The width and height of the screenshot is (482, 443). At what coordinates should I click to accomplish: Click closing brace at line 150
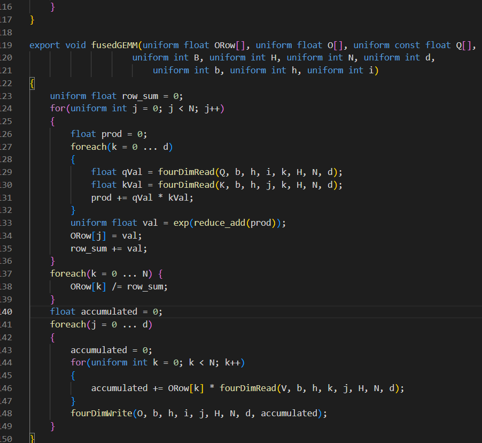[x=32, y=438]
